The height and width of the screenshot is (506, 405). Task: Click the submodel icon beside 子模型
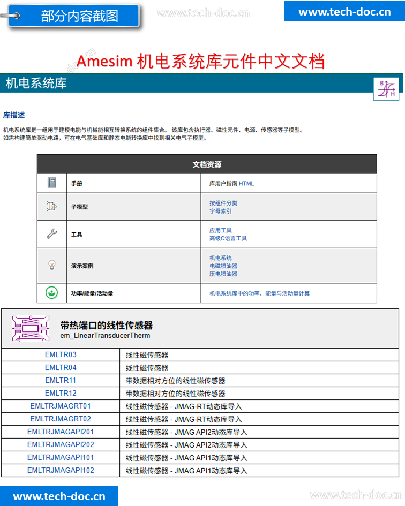tap(51, 206)
